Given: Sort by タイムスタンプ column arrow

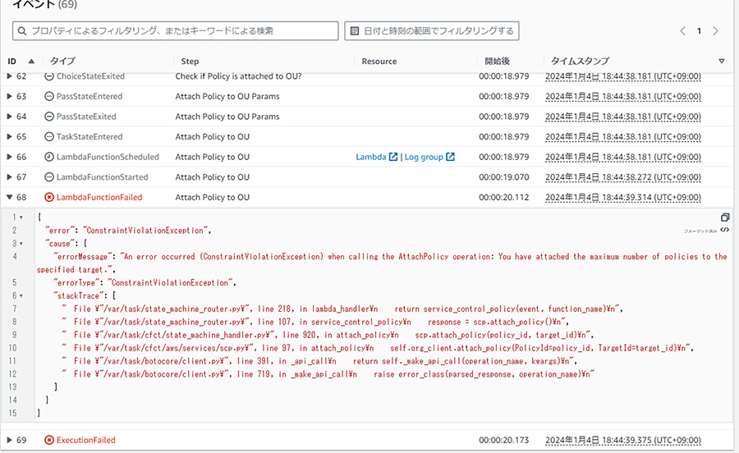Looking at the screenshot, I should click(x=722, y=62).
